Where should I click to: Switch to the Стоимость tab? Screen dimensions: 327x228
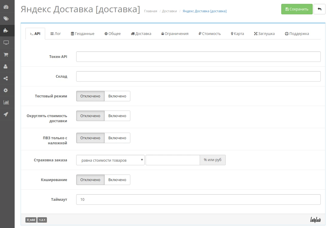pyautogui.click(x=210, y=33)
